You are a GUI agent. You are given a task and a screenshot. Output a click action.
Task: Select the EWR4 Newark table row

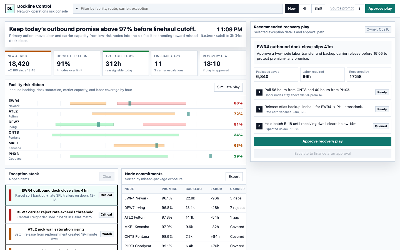184,198
